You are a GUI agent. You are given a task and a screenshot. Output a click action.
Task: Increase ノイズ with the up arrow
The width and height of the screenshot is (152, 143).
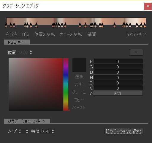click(27, 130)
